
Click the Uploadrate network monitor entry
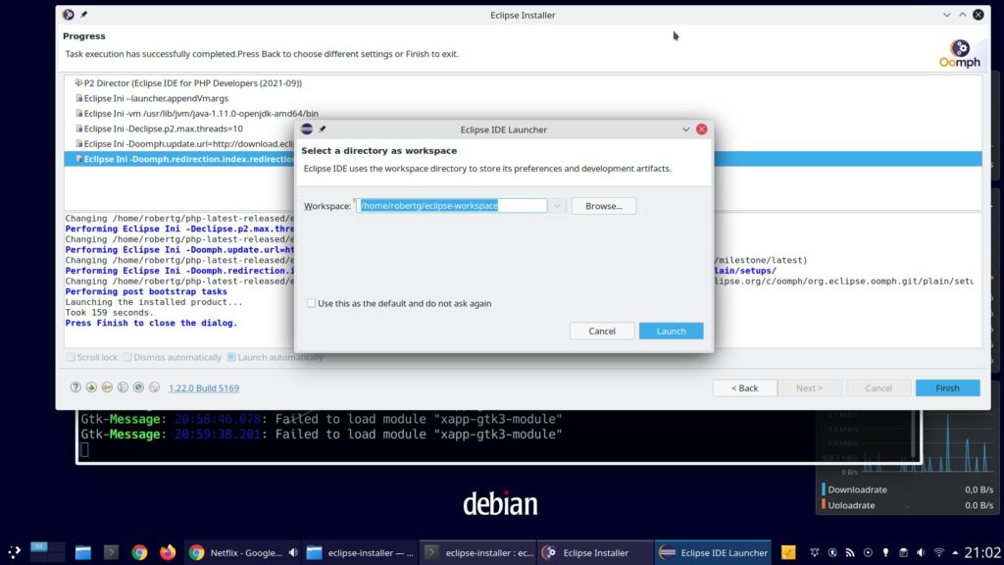[x=907, y=505]
